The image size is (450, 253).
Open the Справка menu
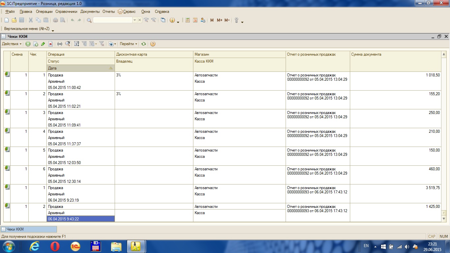(x=162, y=12)
